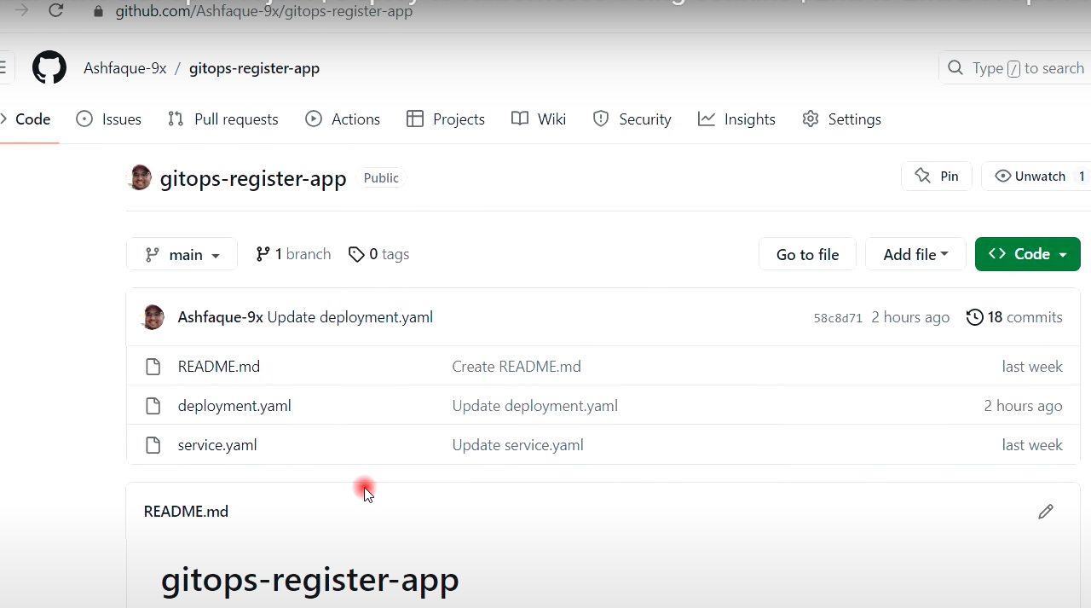This screenshot has height=608, width=1091.
Task: Click the service.yaml file icon
Action: click(x=153, y=445)
